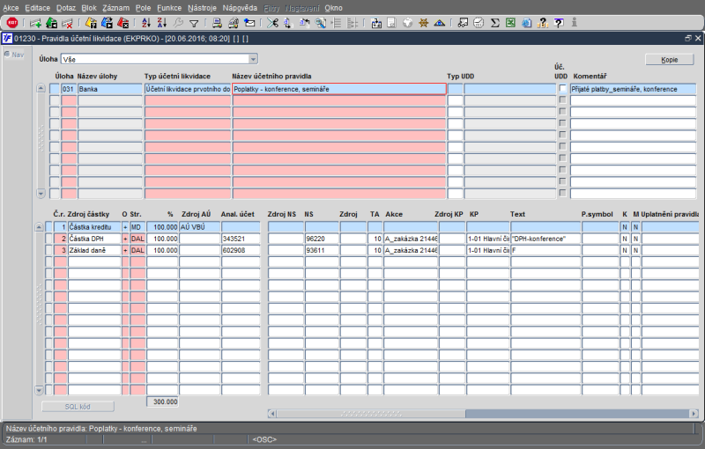Open the Úloha dropdown showing Vše
This screenshot has height=449, width=705.
click(252, 59)
